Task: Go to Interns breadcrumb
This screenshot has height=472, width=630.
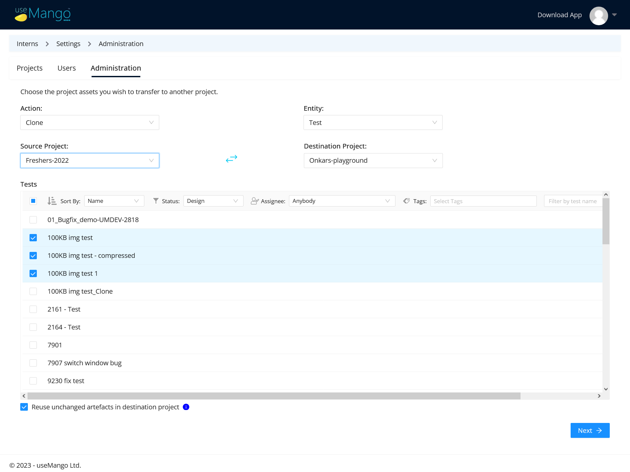Action: (27, 44)
